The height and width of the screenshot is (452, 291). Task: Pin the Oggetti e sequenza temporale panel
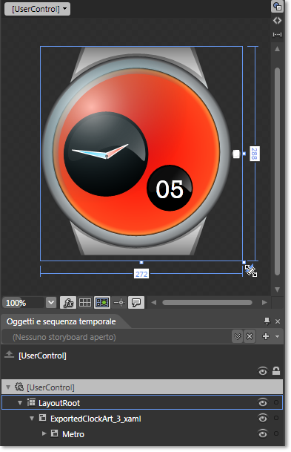267,321
